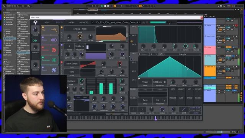Toggle the Distortion effect on/off dot
The height and width of the screenshot is (138, 245).
[x=43, y=48]
